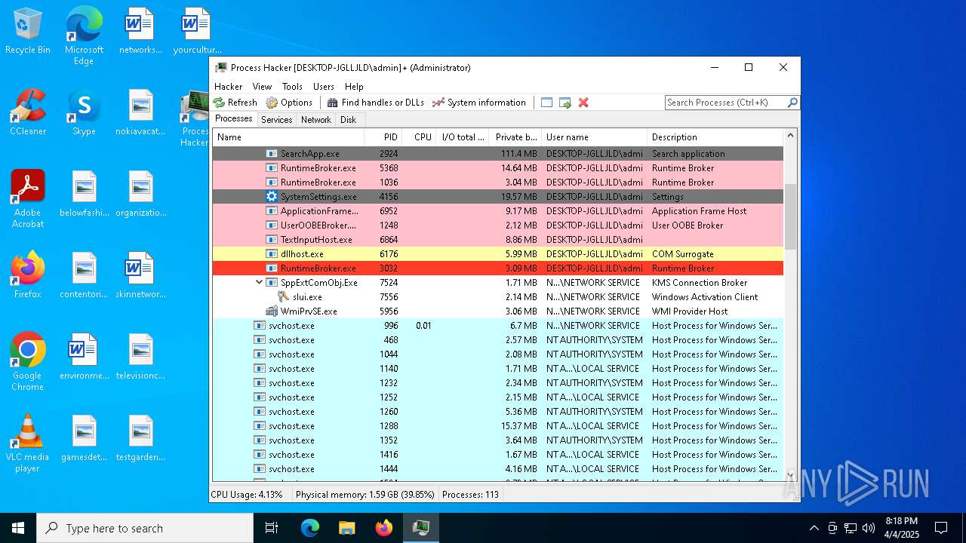The height and width of the screenshot is (543, 966).
Task: Select RuntimeBroker.exe with PID 3032
Action: (498, 268)
